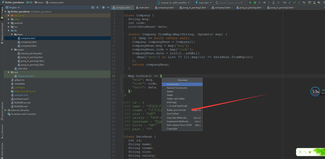325x159 pixels.
Task: Expand the .dart_tool folder
Action: 9,15
